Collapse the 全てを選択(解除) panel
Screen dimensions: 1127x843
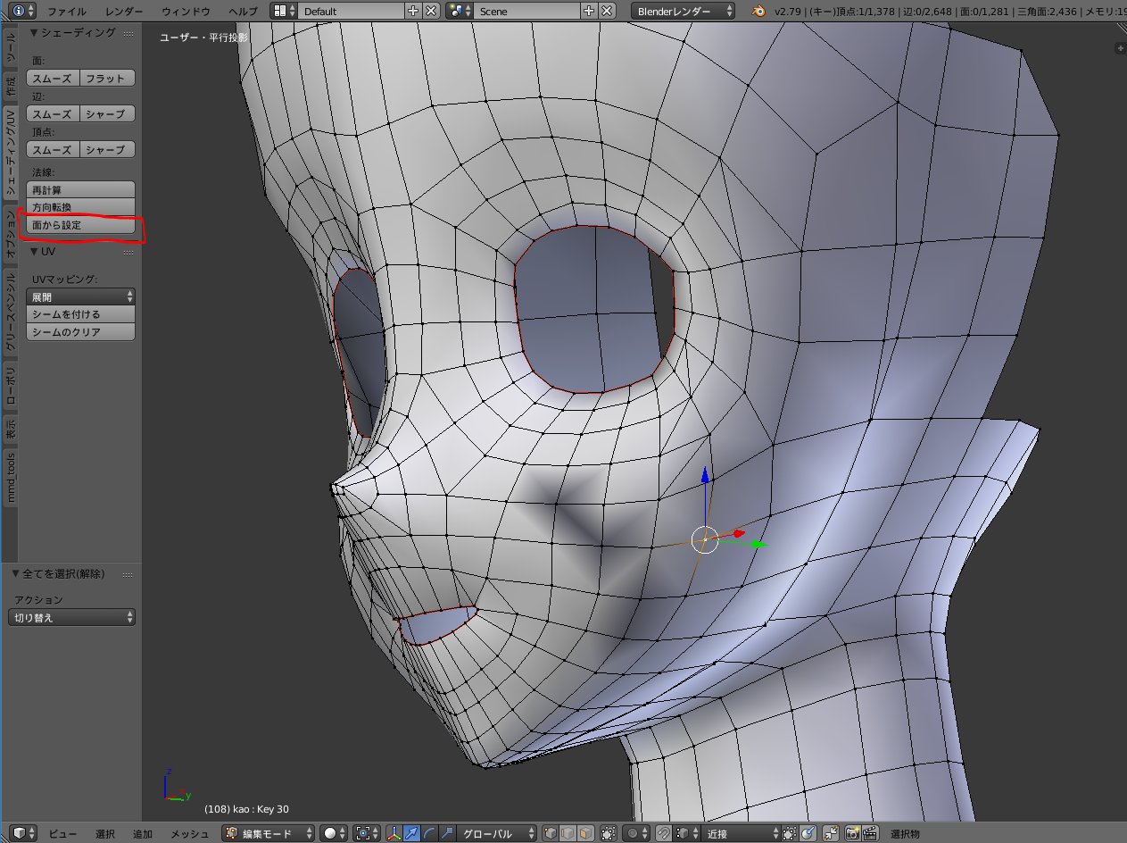tap(16, 573)
